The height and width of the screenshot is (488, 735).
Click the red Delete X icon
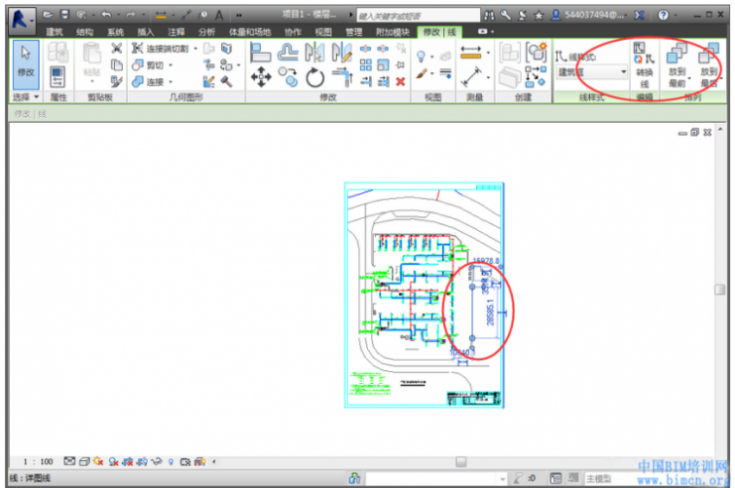click(400, 81)
